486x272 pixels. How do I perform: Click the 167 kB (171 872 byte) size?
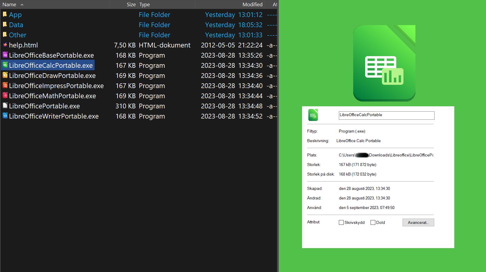click(x=358, y=165)
